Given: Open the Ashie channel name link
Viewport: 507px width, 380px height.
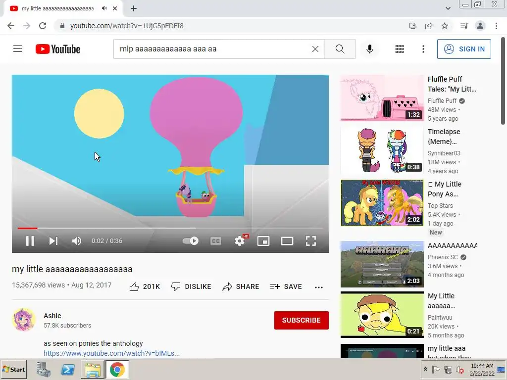Looking at the screenshot, I should point(52,316).
